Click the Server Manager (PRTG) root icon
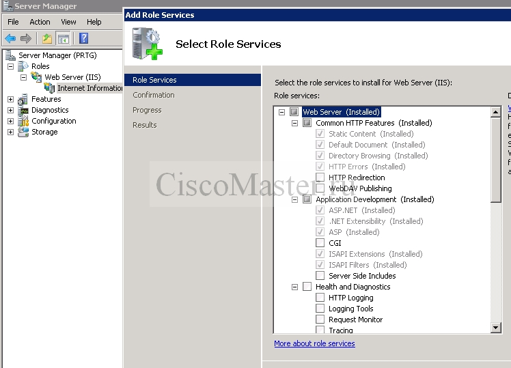 (10, 55)
